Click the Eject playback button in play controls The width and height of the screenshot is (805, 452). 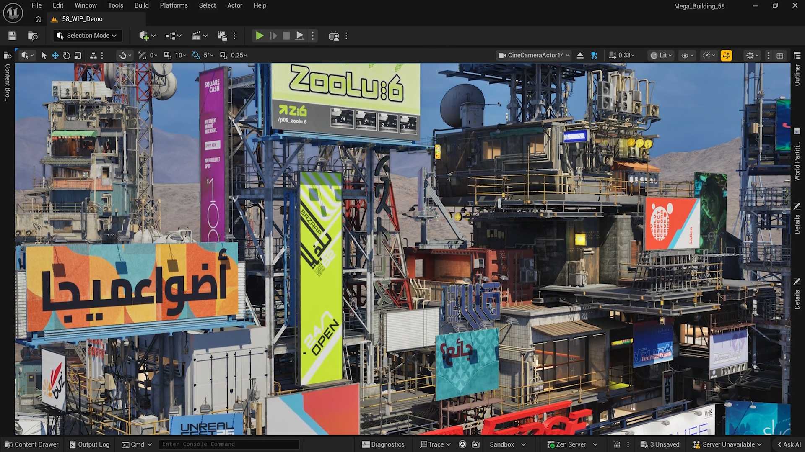point(299,36)
